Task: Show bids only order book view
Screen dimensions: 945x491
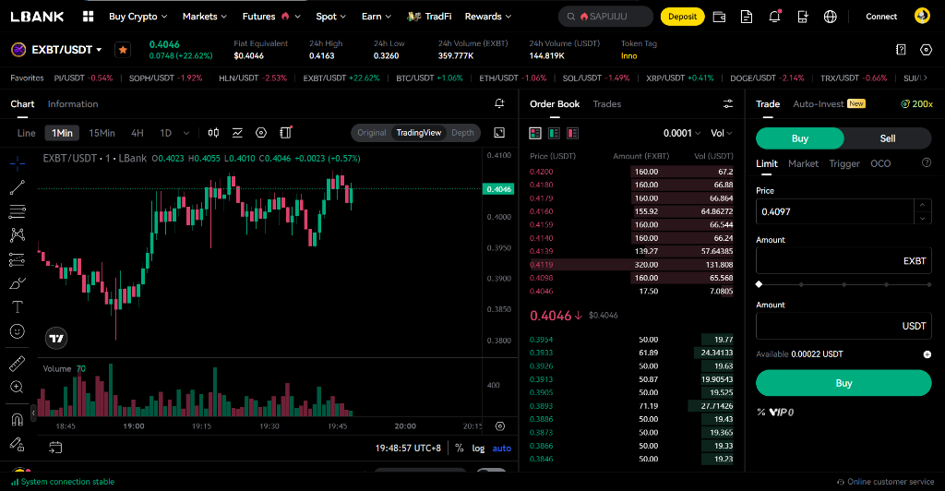Action: click(x=554, y=133)
